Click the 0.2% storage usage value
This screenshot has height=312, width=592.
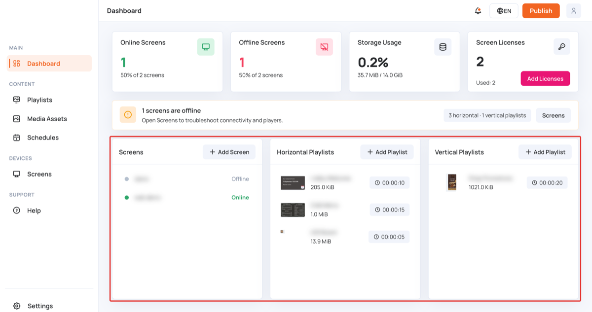[373, 62]
